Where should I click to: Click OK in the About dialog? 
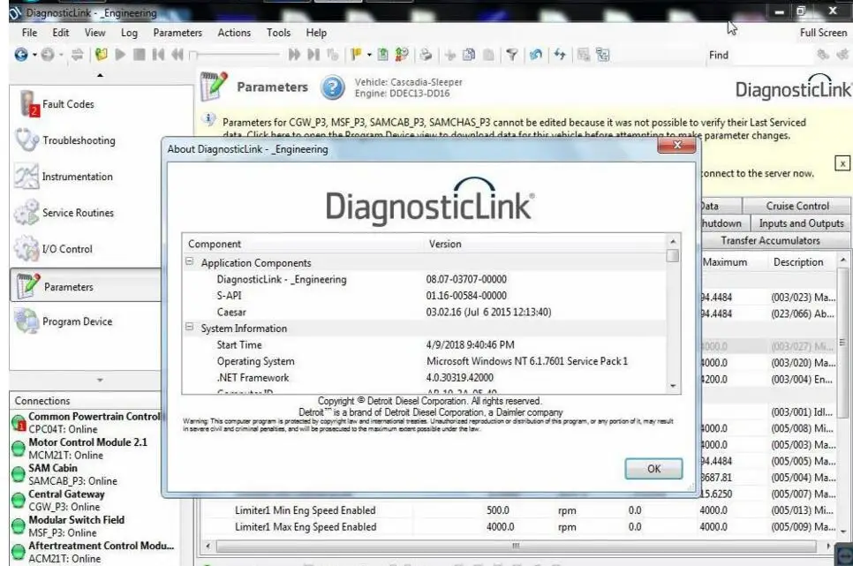click(653, 469)
